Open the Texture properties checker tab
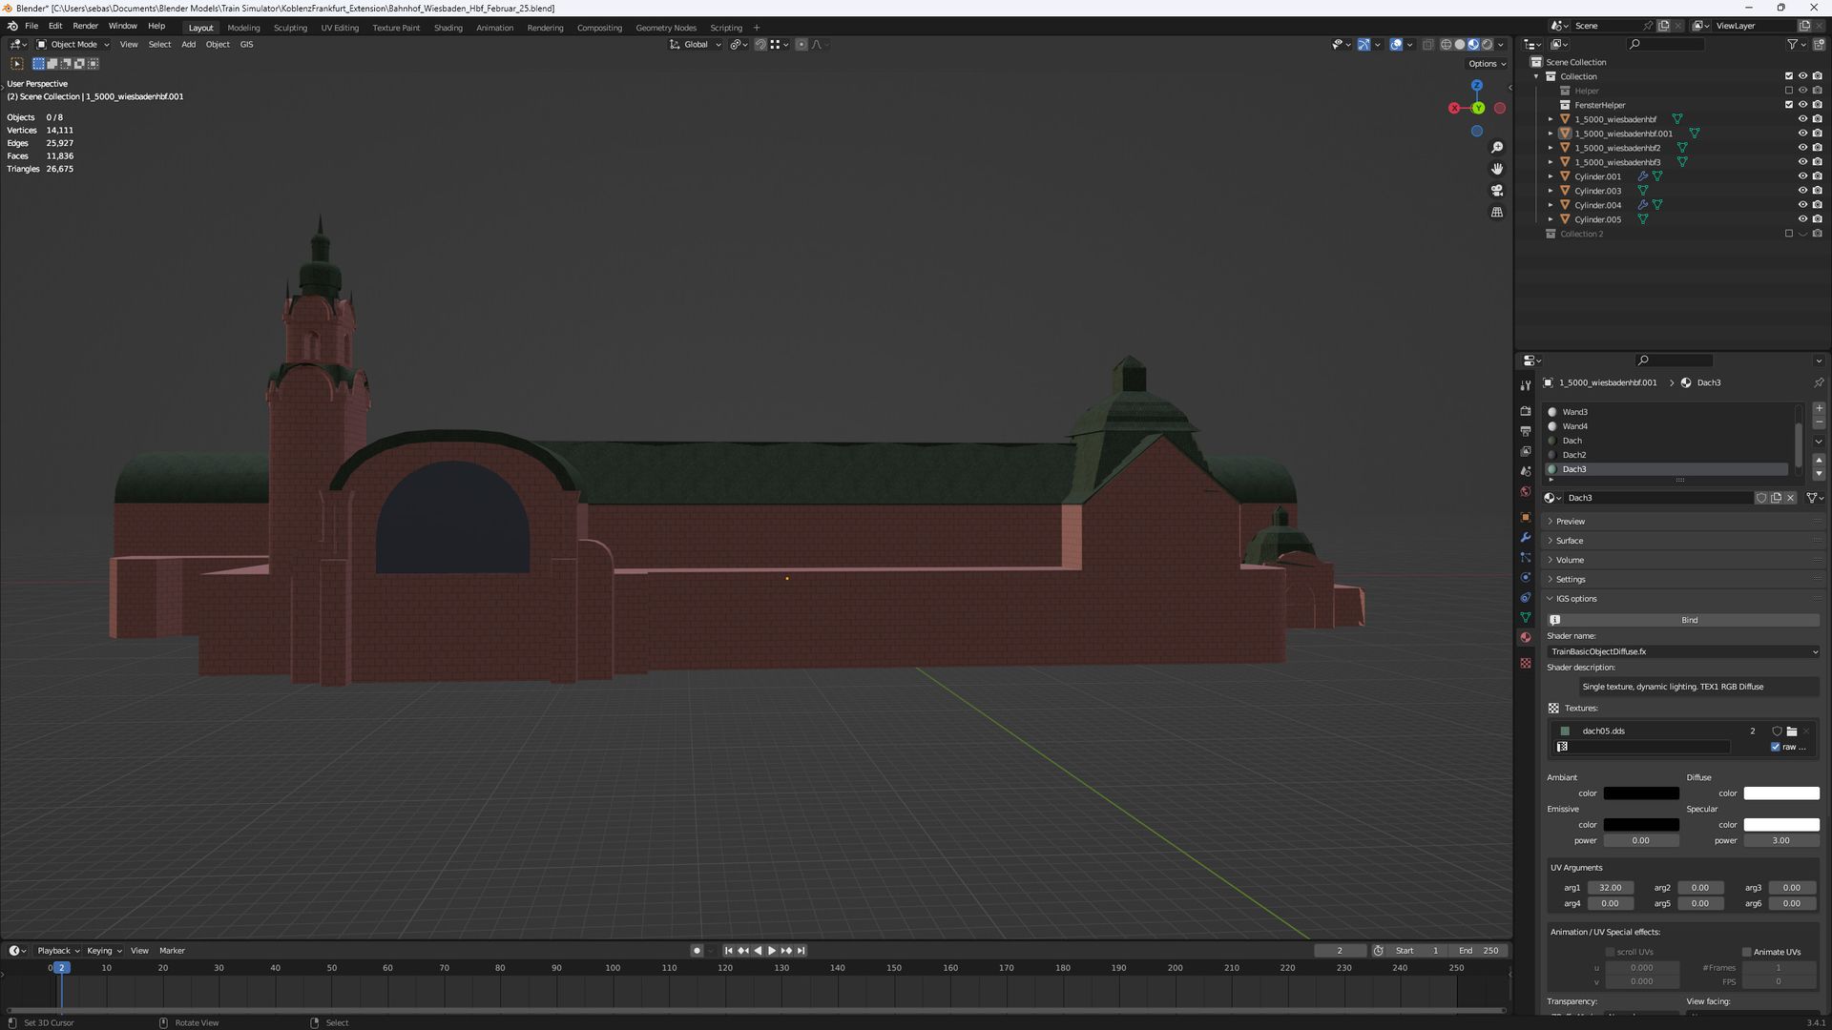Image resolution: width=1832 pixels, height=1030 pixels. click(x=1526, y=663)
